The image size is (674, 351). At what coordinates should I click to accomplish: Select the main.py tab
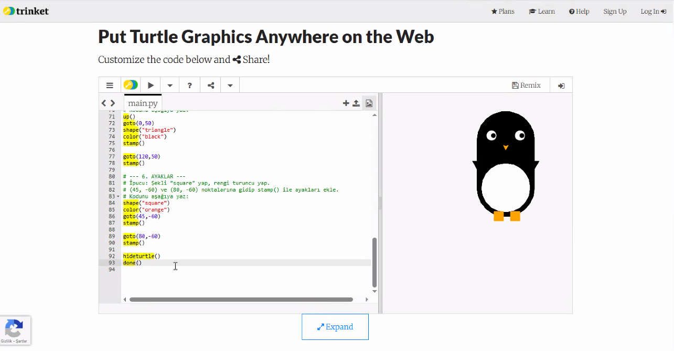tap(143, 103)
